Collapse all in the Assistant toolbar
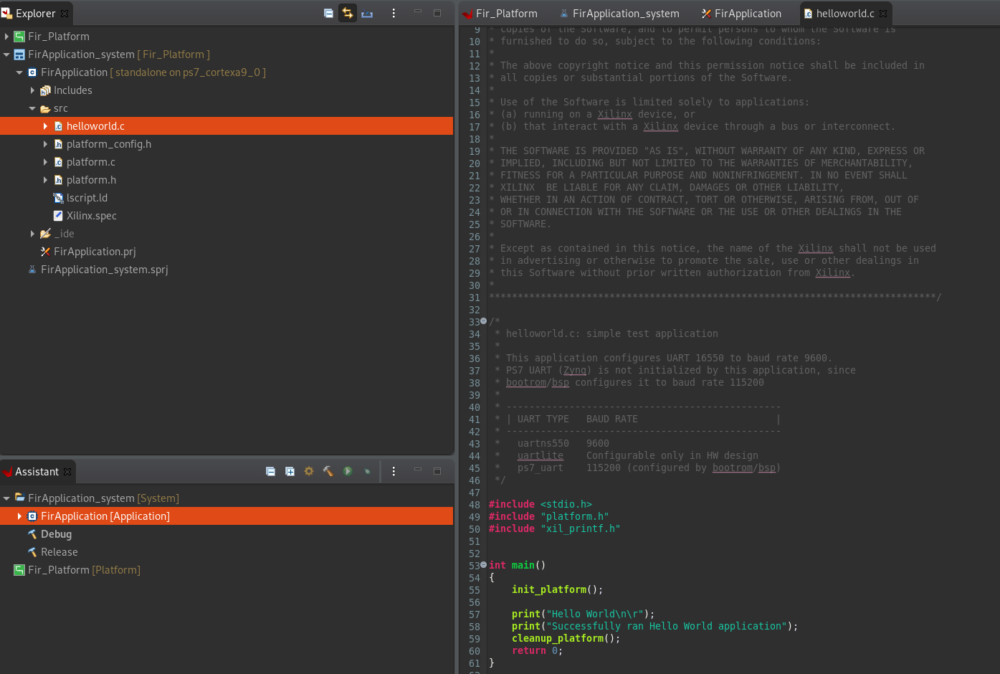 pyautogui.click(x=270, y=471)
